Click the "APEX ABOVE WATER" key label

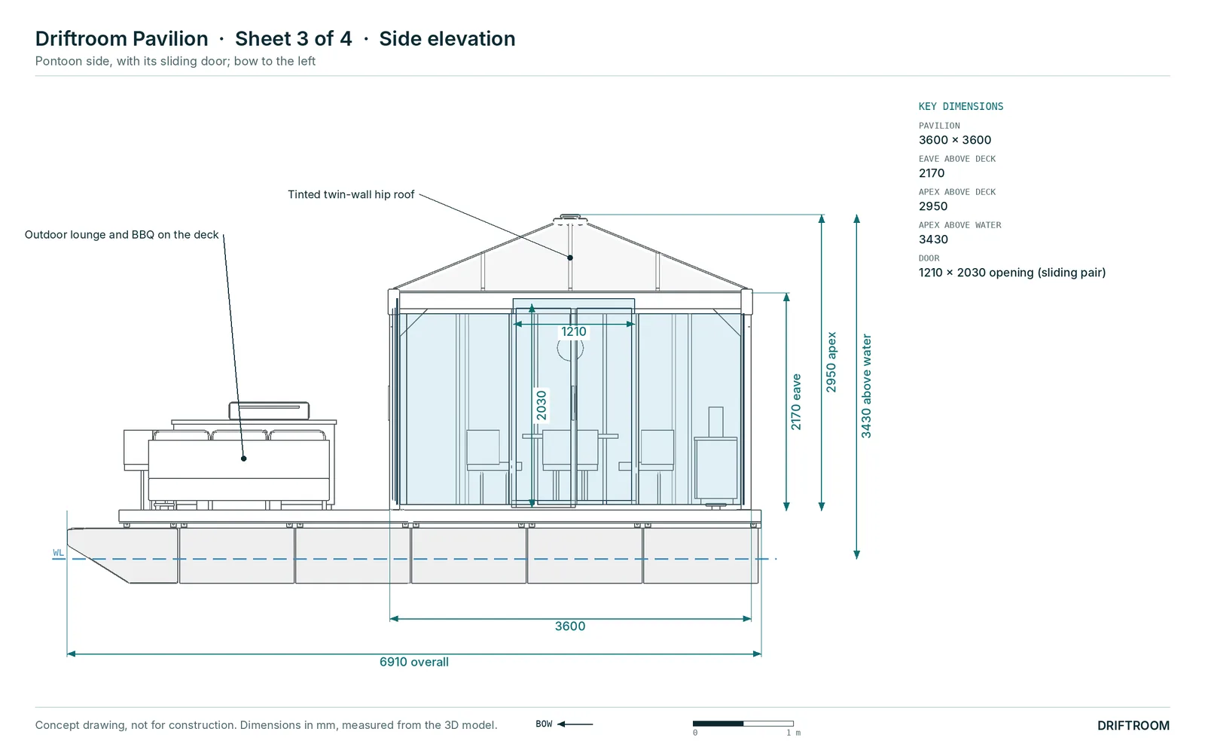coord(960,225)
